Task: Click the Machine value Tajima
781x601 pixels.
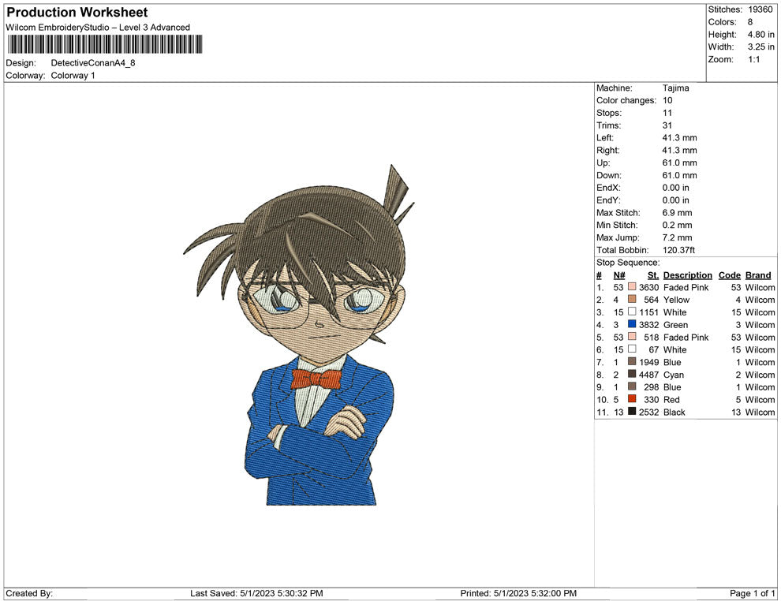Action: (x=675, y=88)
